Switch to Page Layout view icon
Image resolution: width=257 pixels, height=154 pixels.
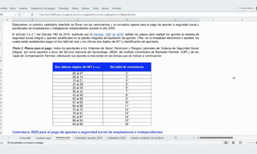[233, 143]
